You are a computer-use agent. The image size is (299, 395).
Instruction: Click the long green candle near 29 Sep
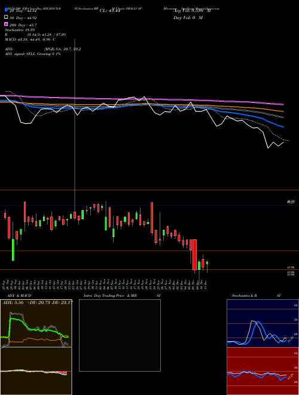13,250
